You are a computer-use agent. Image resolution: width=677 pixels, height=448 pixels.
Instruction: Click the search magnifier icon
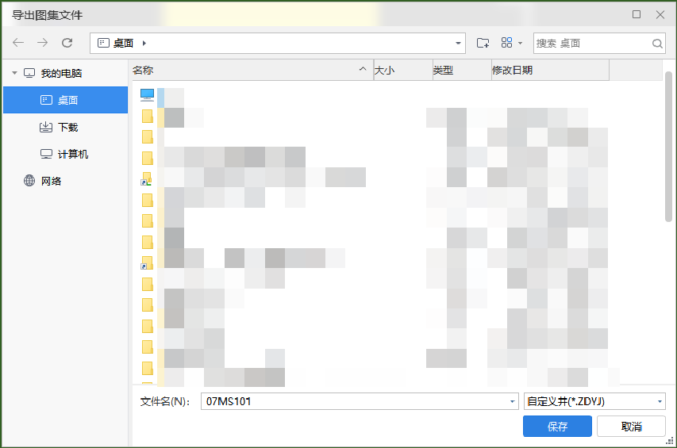657,44
